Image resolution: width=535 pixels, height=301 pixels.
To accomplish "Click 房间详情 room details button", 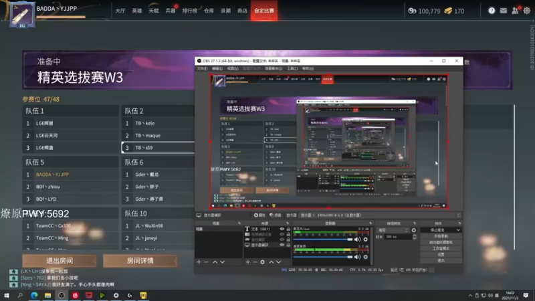I will [x=140, y=261].
